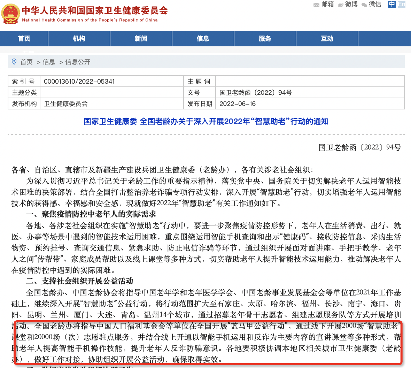The image size is (411, 368).
Task: Switch language to Chinese (中)
Action: click(x=392, y=4)
